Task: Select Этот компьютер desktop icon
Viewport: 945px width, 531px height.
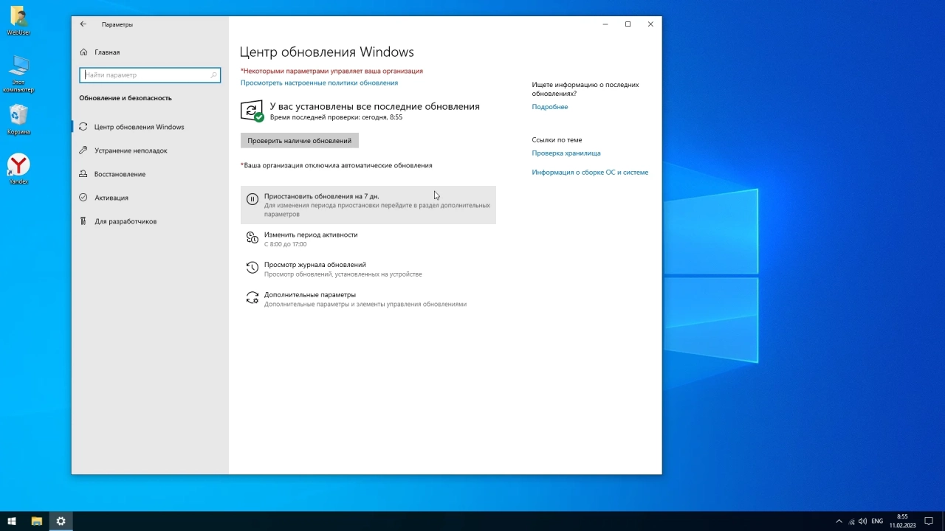Action: 18,74
